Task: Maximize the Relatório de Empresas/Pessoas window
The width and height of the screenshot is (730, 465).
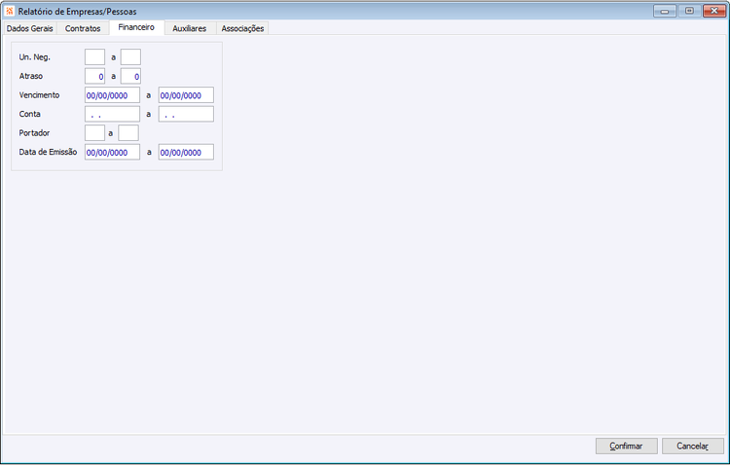Action: pos(689,11)
